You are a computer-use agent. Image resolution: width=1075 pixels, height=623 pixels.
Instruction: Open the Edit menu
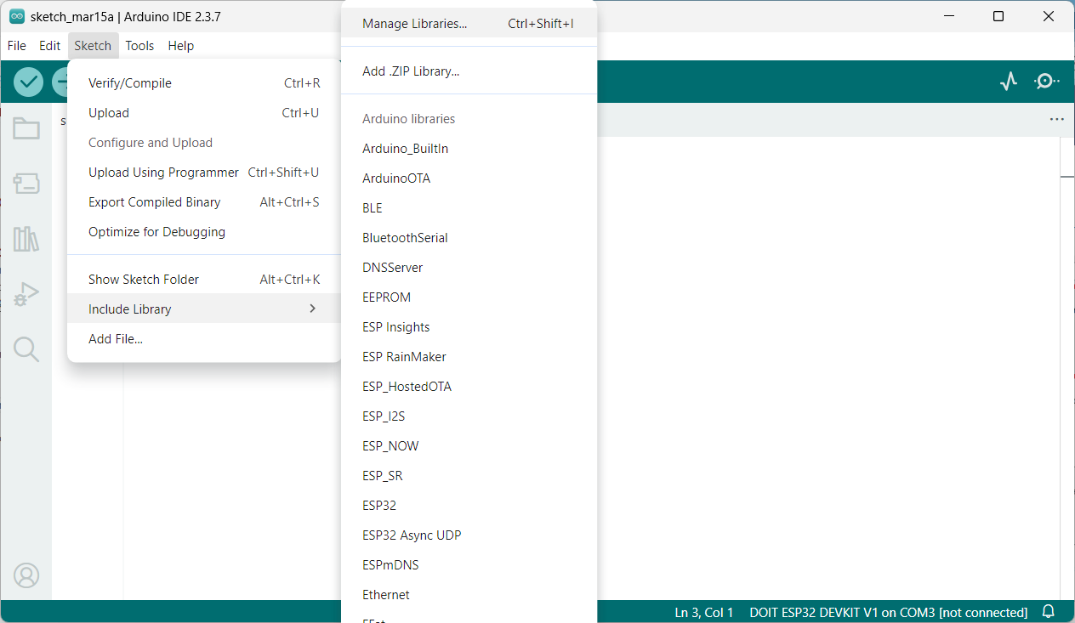click(50, 46)
